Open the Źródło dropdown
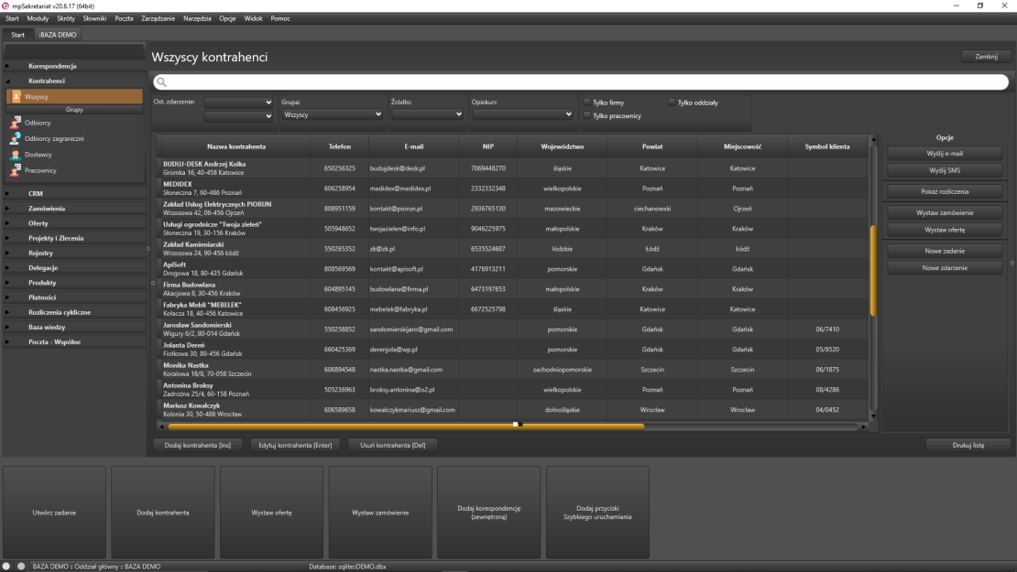The height and width of the screenshot is (572, 1017). click(x=428, y=114)
